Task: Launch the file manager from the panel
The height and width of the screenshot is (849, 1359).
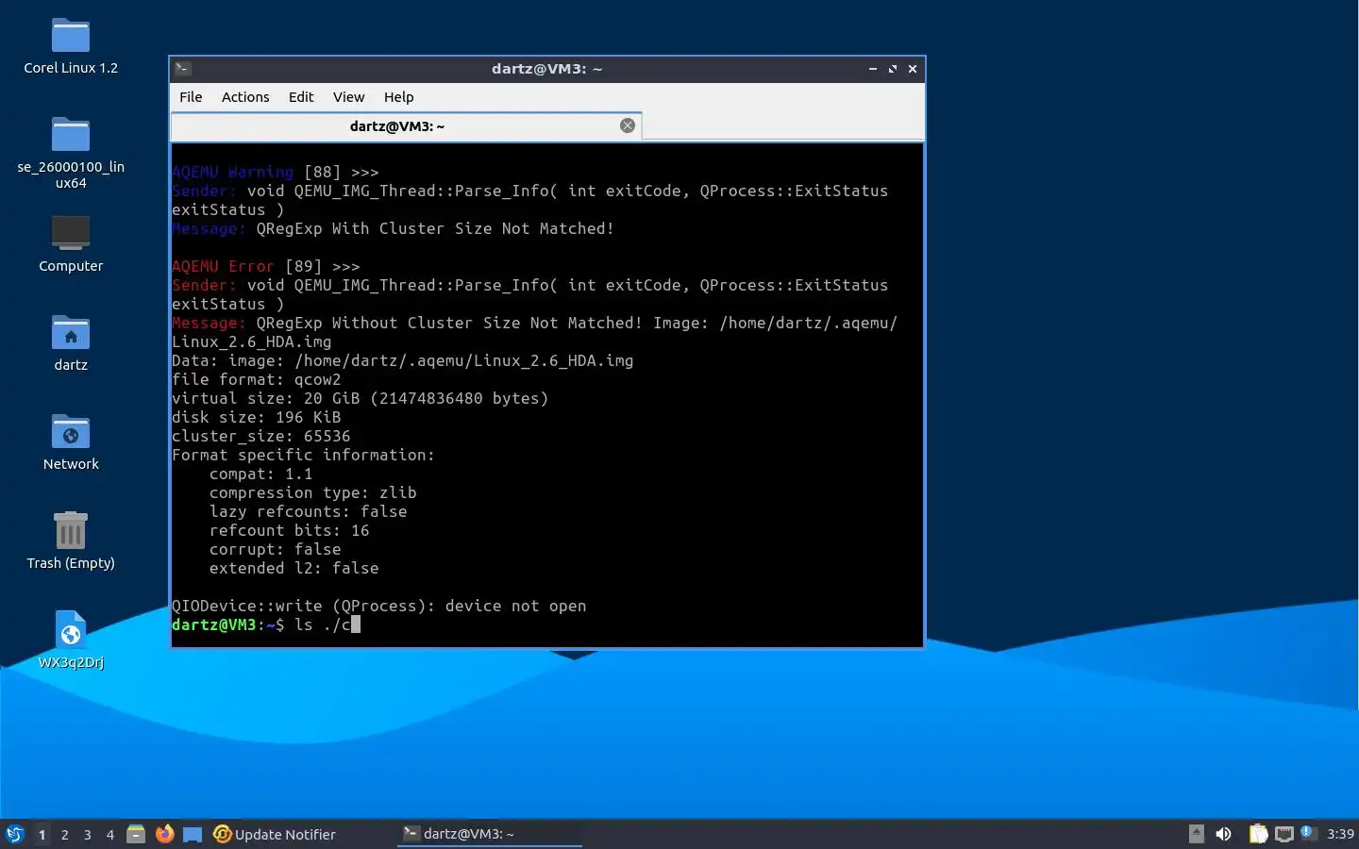Action: point(136,834)
